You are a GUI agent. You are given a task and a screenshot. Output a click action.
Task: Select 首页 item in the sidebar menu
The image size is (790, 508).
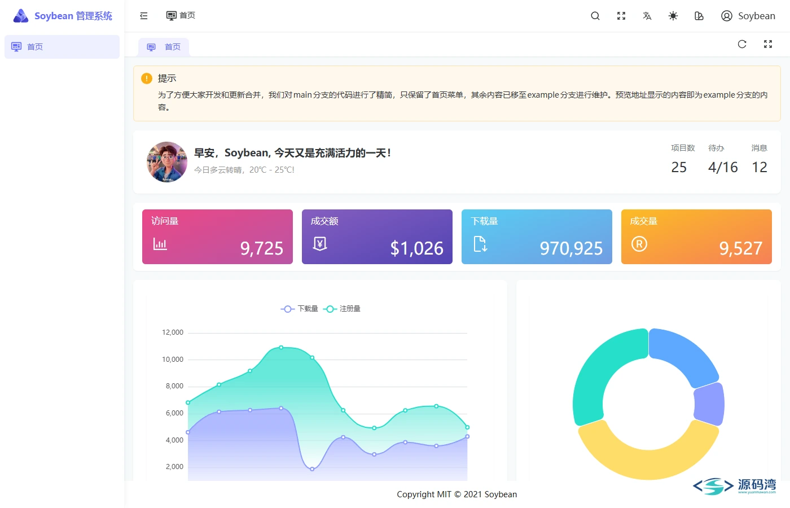click(62, 47)
